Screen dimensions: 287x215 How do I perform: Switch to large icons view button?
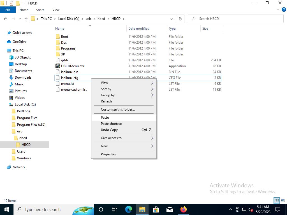click(x=283, y=200)
